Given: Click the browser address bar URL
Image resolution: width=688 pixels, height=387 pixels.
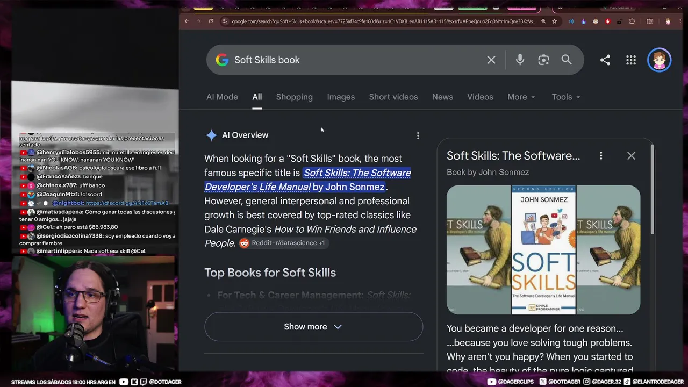Looking at the screenshot, I should click(384, 21).
